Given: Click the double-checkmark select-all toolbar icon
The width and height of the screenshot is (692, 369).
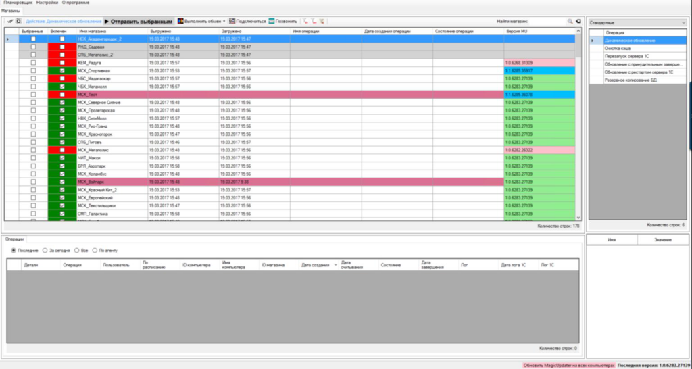Looking at the screenshot, I should (11, 21).
